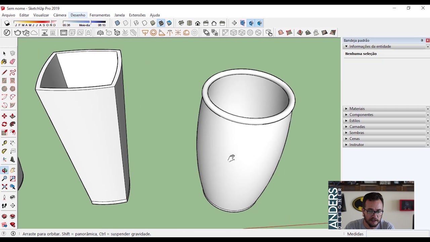Select the 3D Text tool
The image size is (430, 242).
(x=12, y=160)
